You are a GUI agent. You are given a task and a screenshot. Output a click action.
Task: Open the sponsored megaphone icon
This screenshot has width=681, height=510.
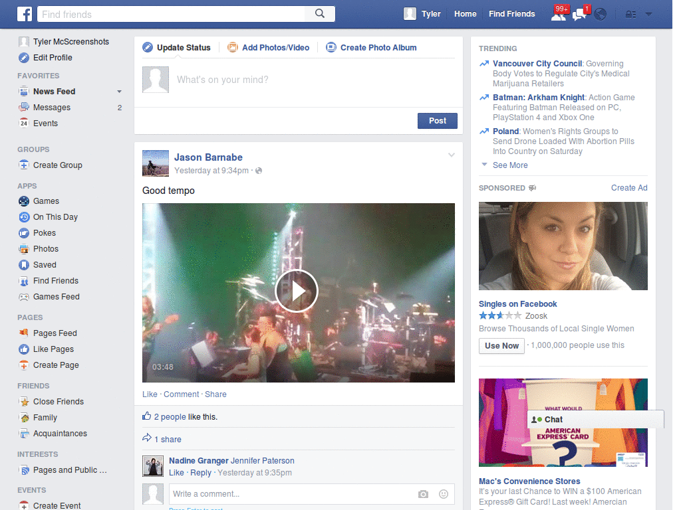click(x=532, y=188)
